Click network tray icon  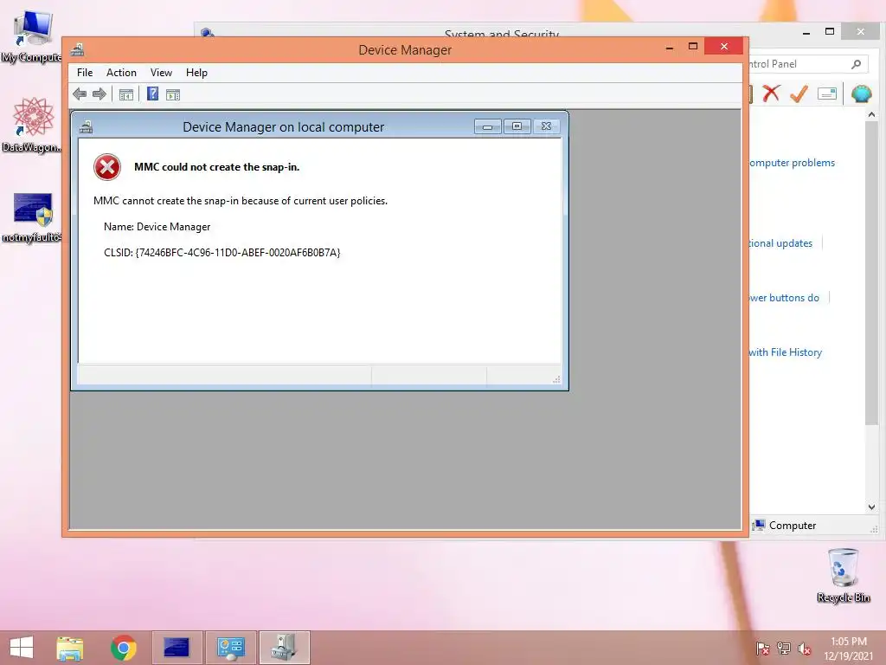click(x=784, y=649)
